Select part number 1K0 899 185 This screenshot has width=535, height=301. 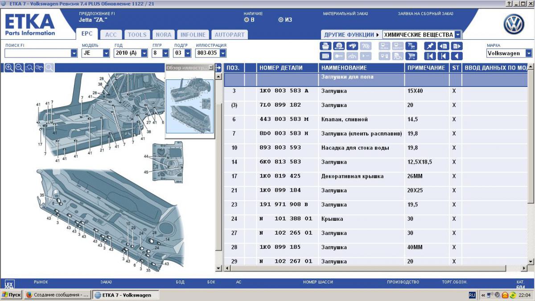[280, 247]
